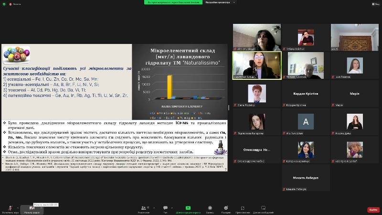This screenshot has height=215, width=382.
Task: Open the View options dropdown in the top bar
Action: [x=220, y=2]
